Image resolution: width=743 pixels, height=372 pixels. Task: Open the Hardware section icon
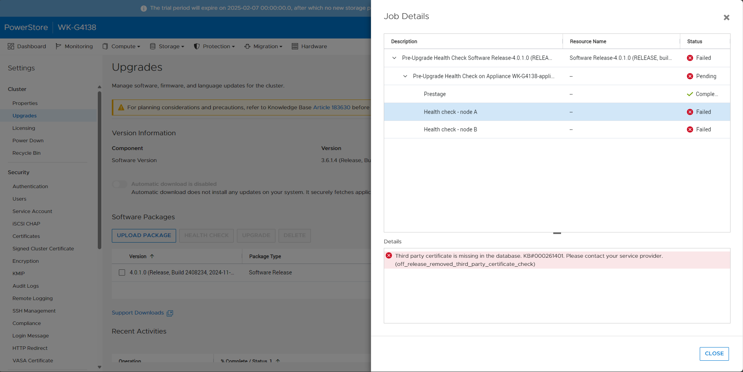(295, 46)
